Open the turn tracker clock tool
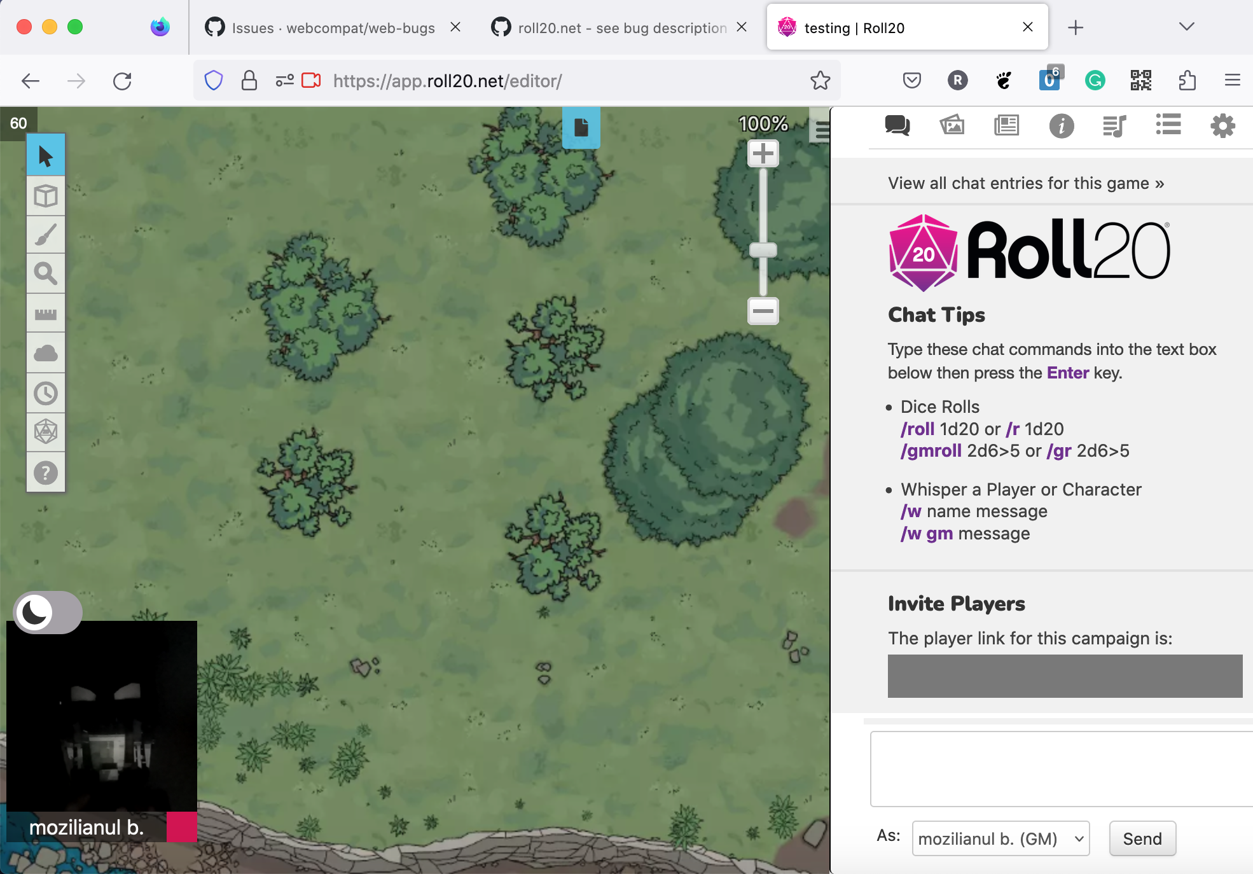 pos(45,392)
